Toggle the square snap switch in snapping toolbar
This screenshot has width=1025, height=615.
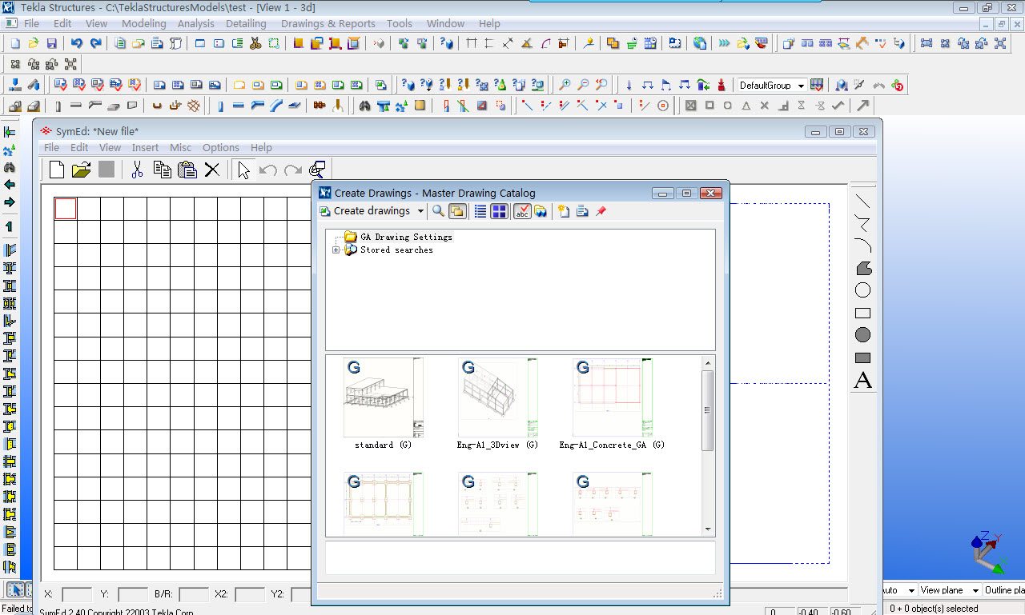point(709,106)
